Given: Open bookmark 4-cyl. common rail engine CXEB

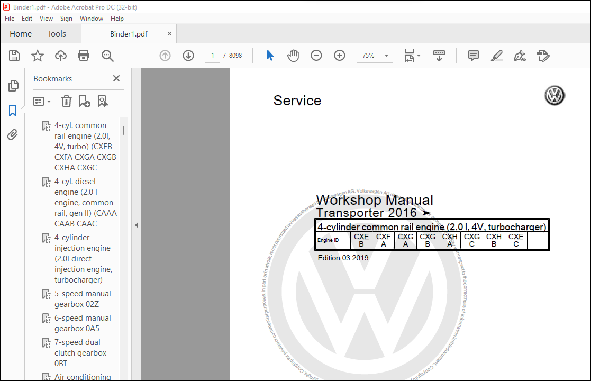Looking at the screenshot, I should (x=86, y=146).
